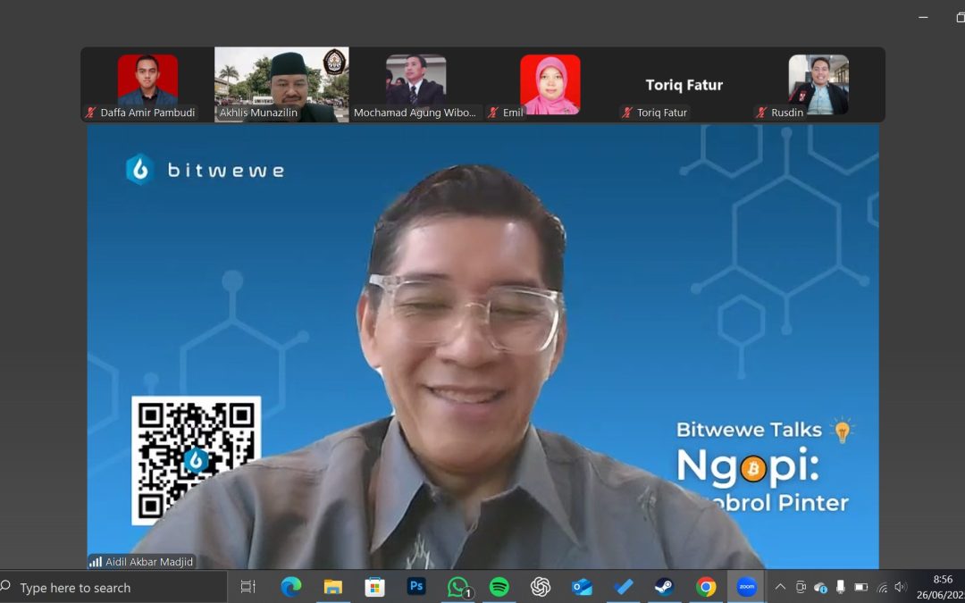Open WhatsApp with the unread badge
This screenshot has height=603, width=965.
[458, 588]
